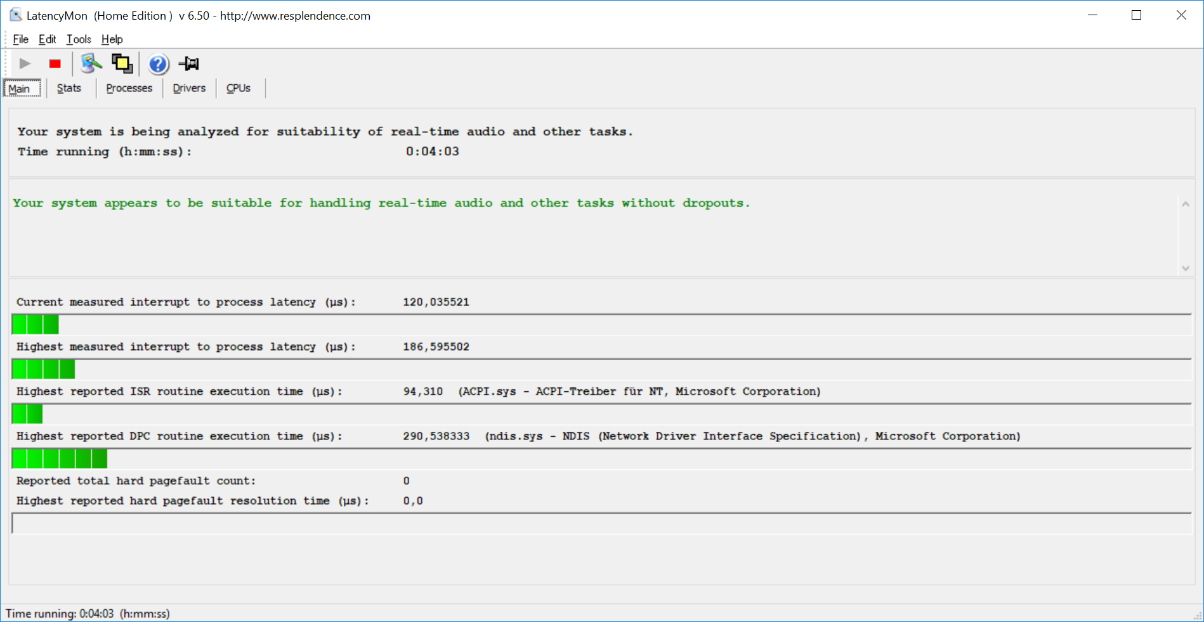Open the Edit menu
Viewport: 1204px width, 622px height.
[47, 39]
